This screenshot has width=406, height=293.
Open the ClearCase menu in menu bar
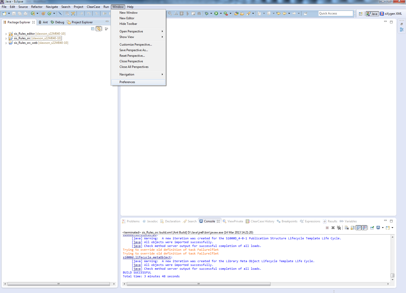coord(93,7)
